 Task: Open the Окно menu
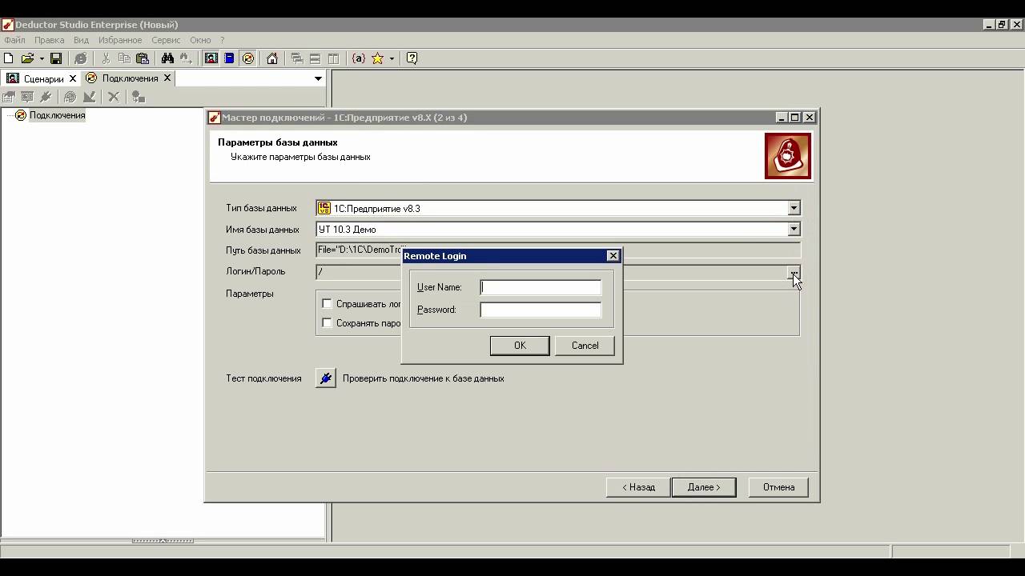200,40
